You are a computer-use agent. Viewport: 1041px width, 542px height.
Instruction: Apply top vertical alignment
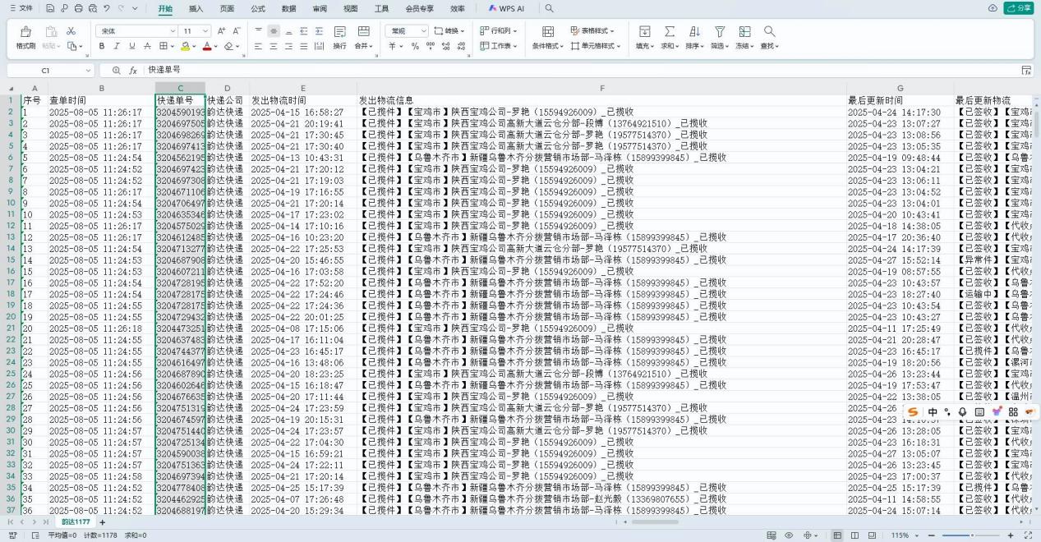point(258,30)
